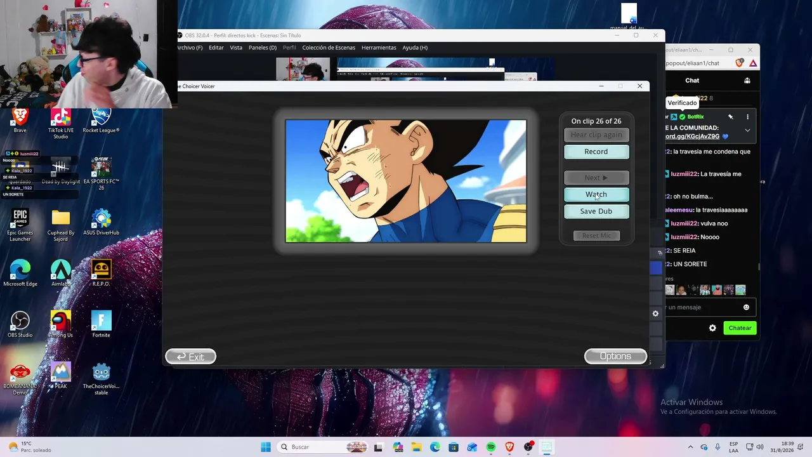Open the more options menu on BotRix message
Image resolution: width=812 pixels, height=457 pixels.
pyautogui.click(x=747, y=117)
